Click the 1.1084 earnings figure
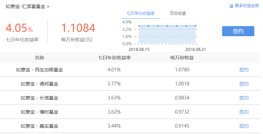Viewport: 263px width, 134px height. [78, 28]
